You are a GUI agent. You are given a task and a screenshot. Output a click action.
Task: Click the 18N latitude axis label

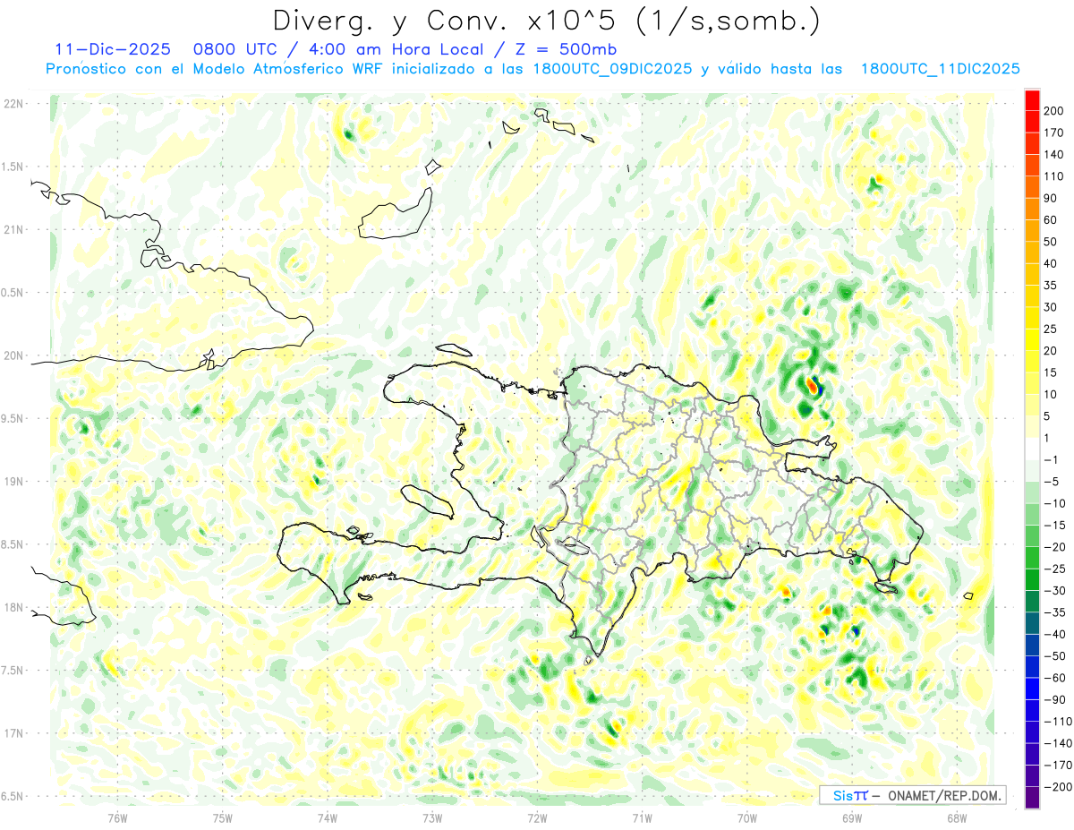tap(13, 607)
